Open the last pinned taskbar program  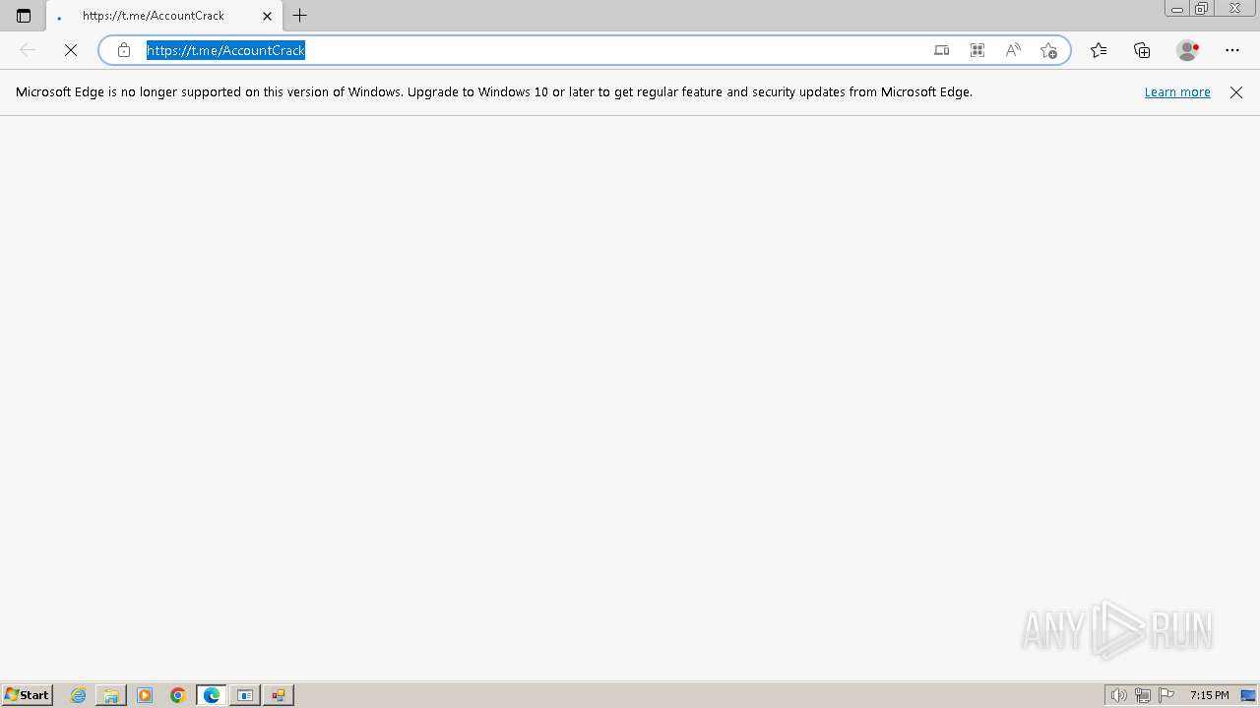pos(279,695)
